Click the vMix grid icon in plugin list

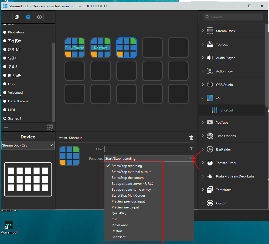pyautogui.click(x=210, y=98)
